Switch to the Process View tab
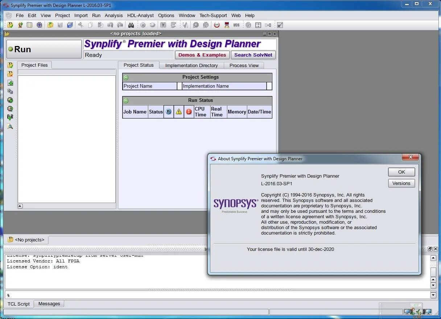 pyautogui.click(x=244, y=66)
